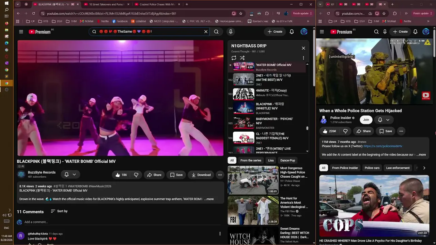Start voice search in left YouTube window
The width and height of the screenshot is (436, 245).
pyautogui.click(x=231, y=32)
